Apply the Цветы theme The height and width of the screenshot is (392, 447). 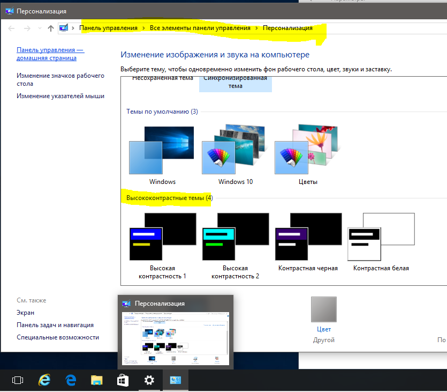pos(308,155)
